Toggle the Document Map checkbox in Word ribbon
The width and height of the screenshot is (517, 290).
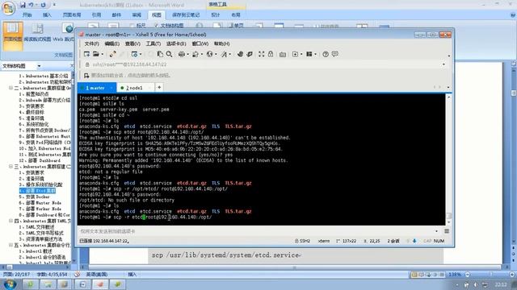pos(156,25)
